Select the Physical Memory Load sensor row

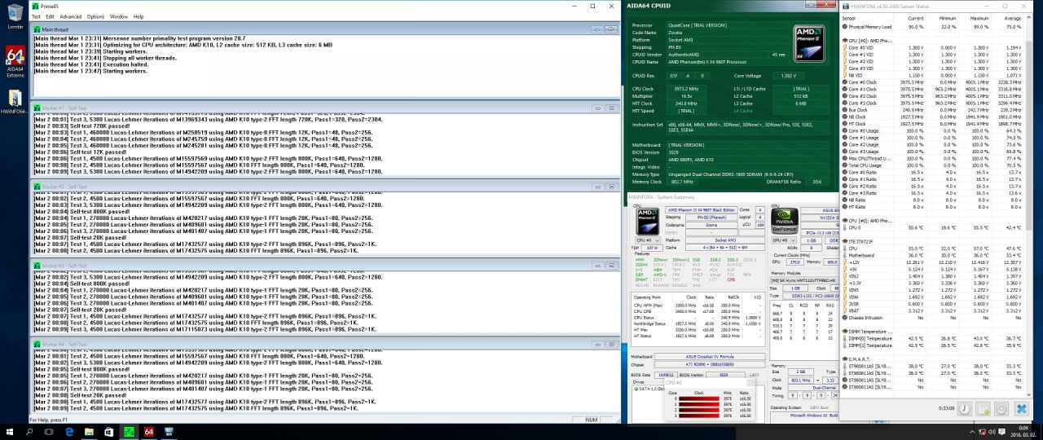[934, 27]
